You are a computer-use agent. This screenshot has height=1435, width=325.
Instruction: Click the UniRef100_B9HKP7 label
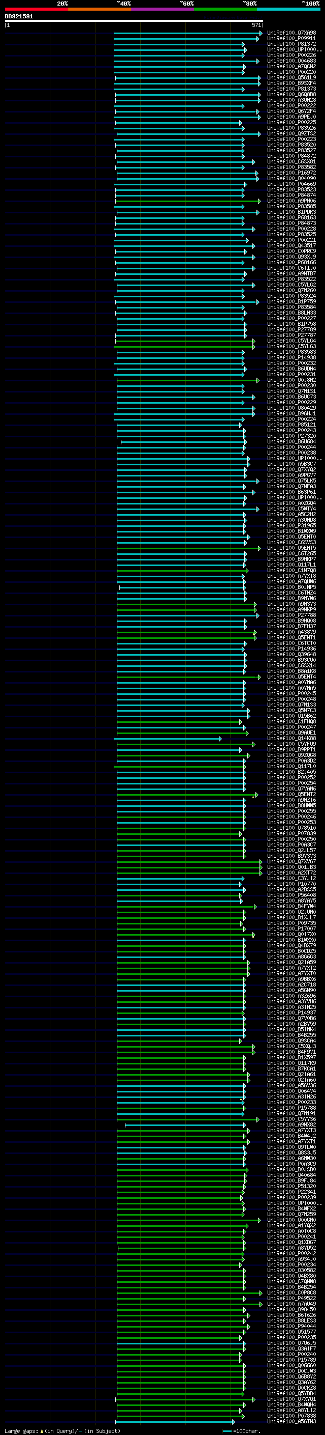click(291, 559)
